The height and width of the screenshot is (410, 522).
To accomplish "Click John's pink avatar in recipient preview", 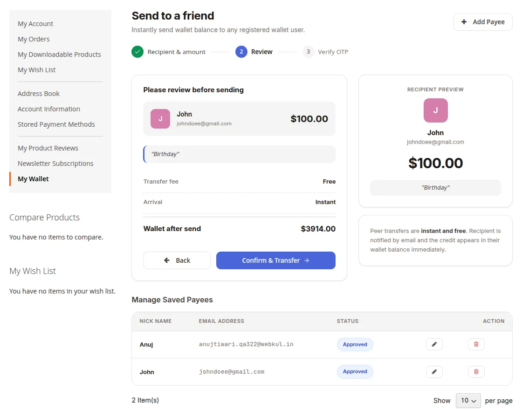I will point(435,110).
